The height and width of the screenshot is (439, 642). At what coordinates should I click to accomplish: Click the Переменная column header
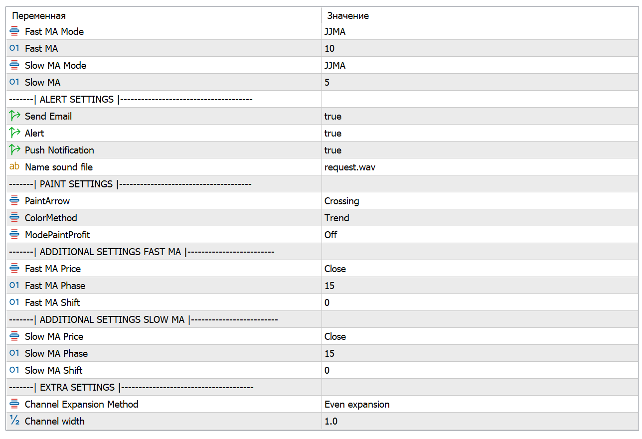39,16
